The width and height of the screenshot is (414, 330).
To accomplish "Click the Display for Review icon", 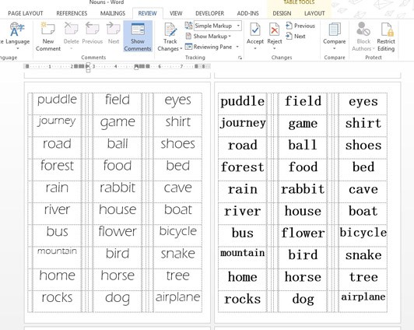I will [x=188, y=26].
